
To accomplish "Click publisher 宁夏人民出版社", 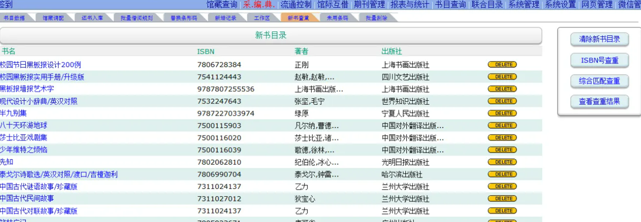I will coord(406,113).
